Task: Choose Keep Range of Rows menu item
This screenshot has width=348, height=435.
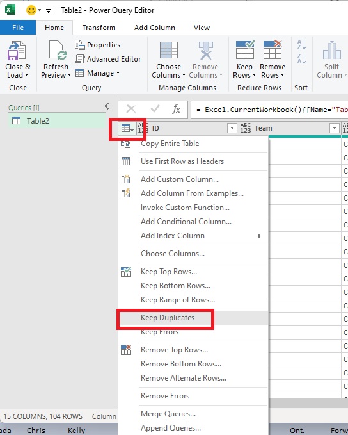Action: pyautogui.click(x=193, y=300)
